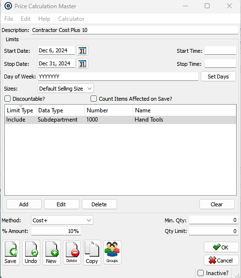241x278 pixels.
Task: Select the Hand Tools subdepartment row
Action: [120, 120]
